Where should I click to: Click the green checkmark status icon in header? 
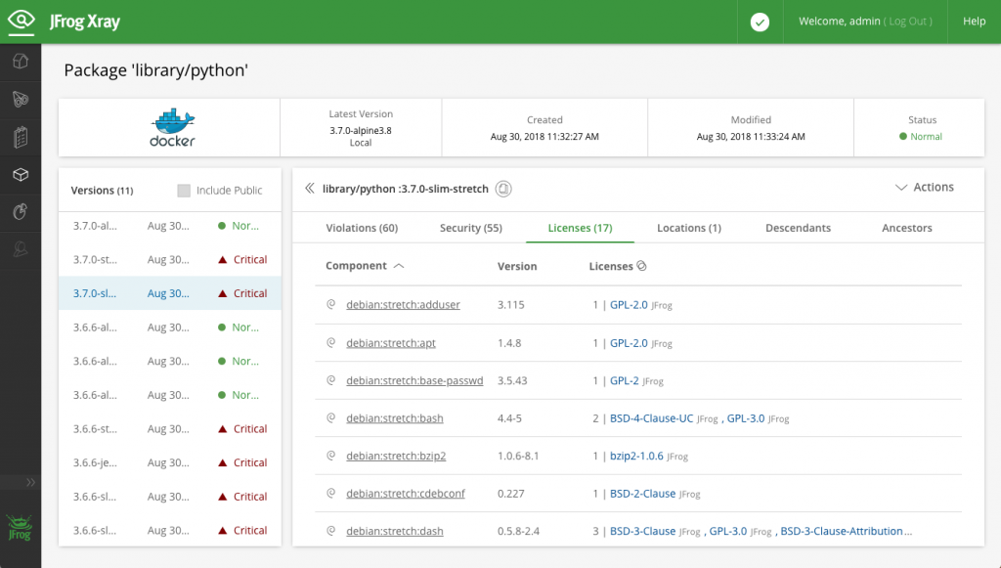(x=760, y=21)
